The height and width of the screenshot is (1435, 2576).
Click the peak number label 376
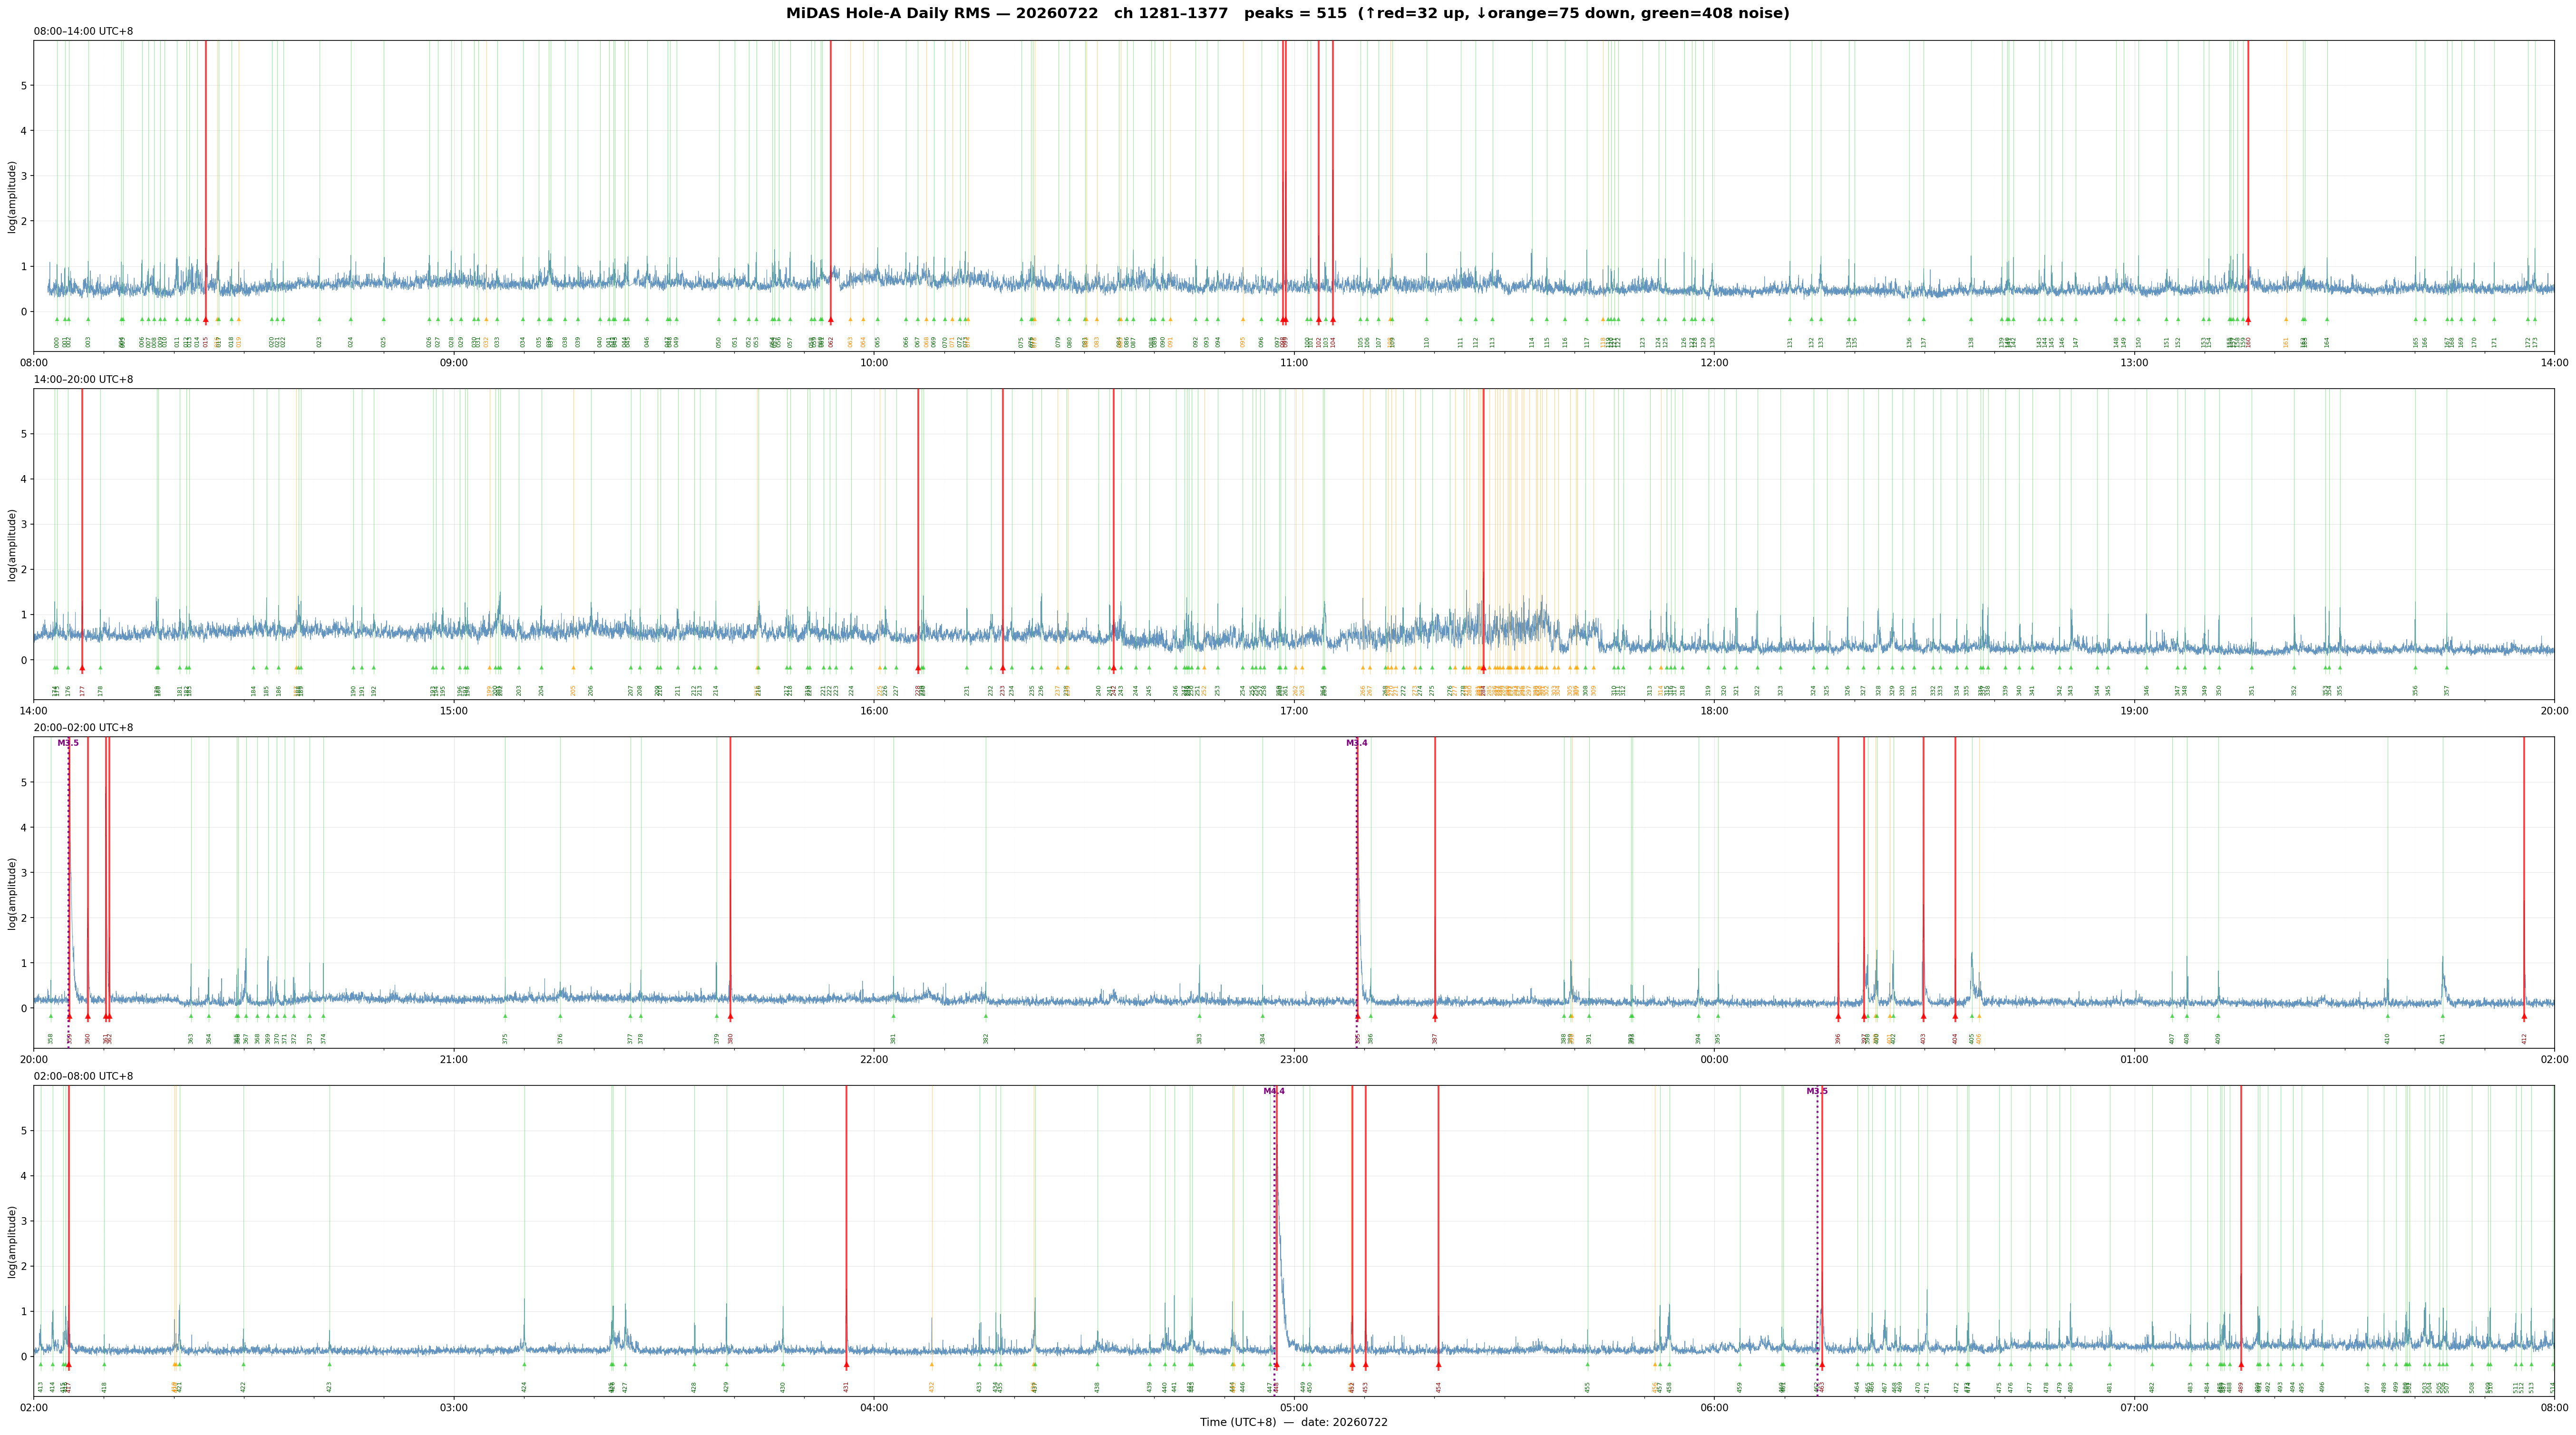560,1038
